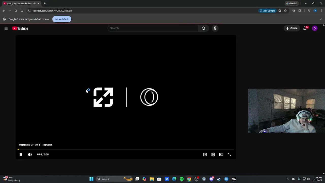Open a new browser tab
The width and height of the screenshot is (325, 183).
tap(44, 4)
